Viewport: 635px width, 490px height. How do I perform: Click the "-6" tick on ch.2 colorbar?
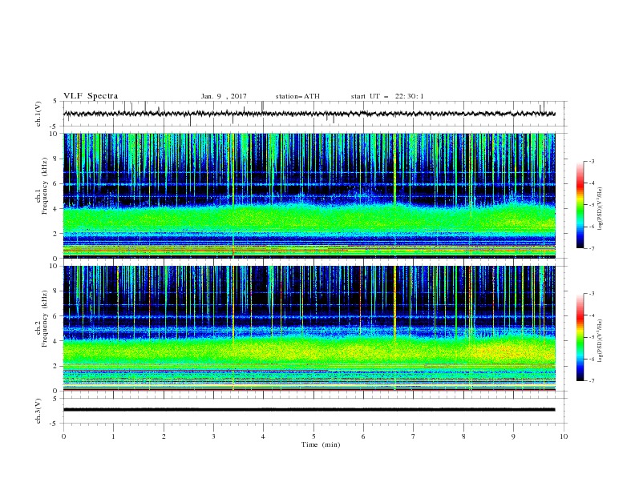[x=591, y=359]
